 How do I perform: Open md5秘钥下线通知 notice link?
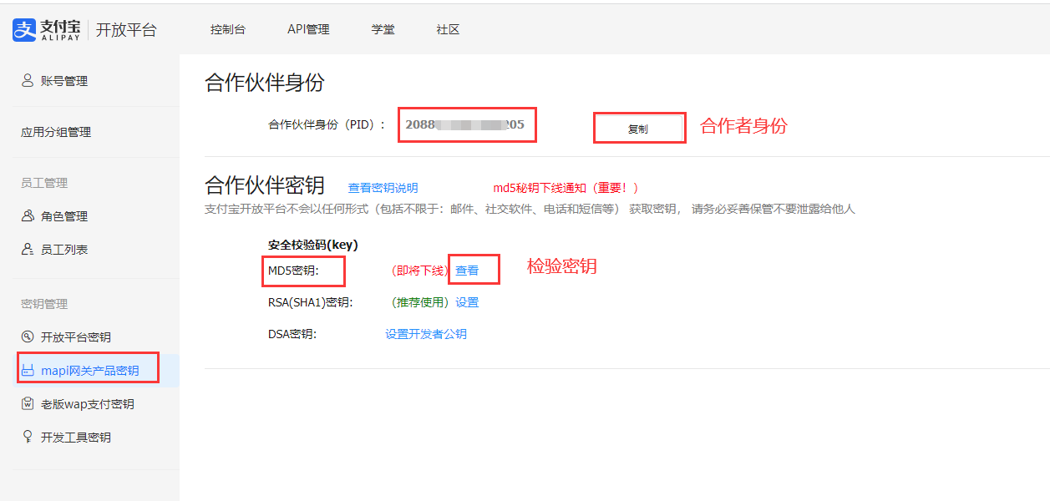566,189
